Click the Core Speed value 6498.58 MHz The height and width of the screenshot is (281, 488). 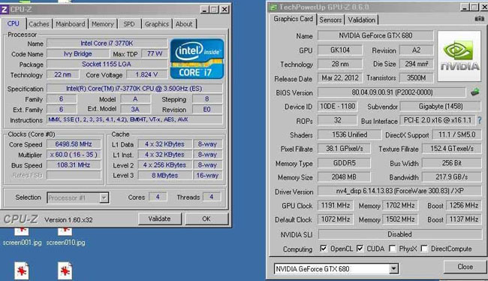coord(74,144)
